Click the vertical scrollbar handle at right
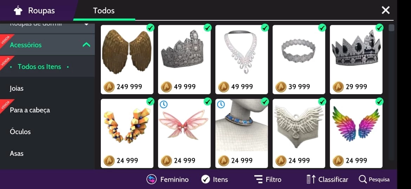Viewport: 411px width, 189px height. [x=391, y=28]
